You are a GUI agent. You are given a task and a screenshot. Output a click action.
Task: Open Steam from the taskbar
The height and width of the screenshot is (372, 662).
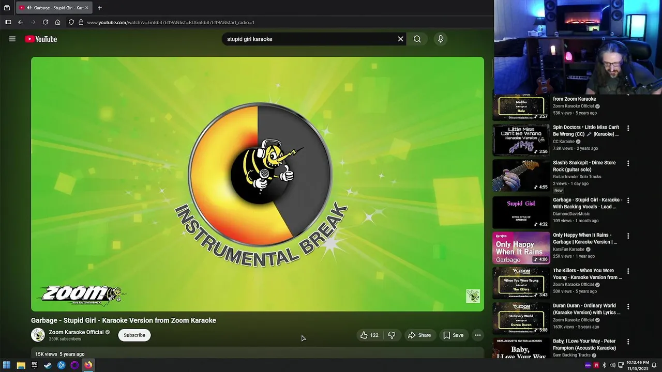pyautogui.click(x=48, y=365)
